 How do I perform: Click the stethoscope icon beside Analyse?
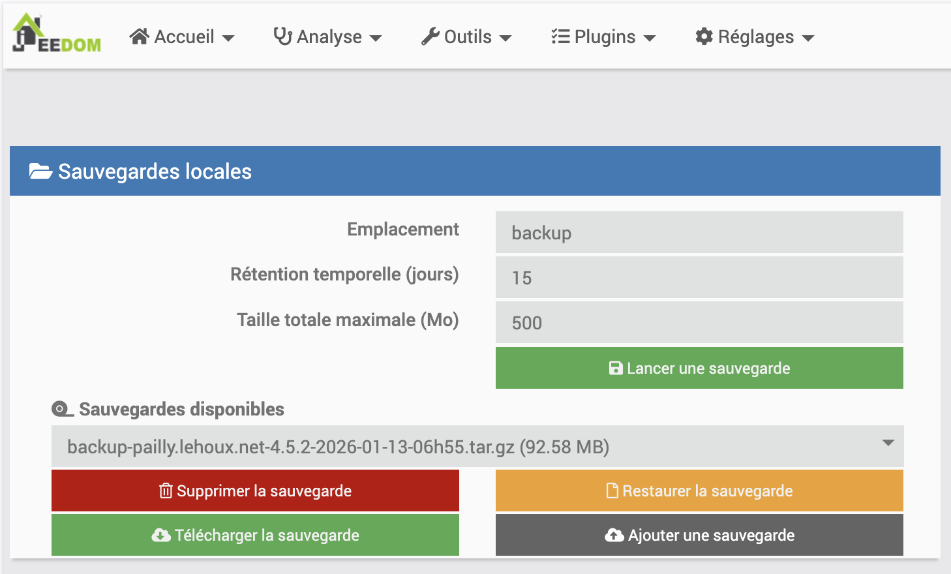282,37
